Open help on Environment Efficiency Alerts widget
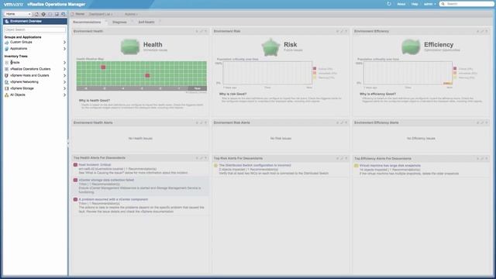The width and height of the screenshot is (496, 279). 487,122
